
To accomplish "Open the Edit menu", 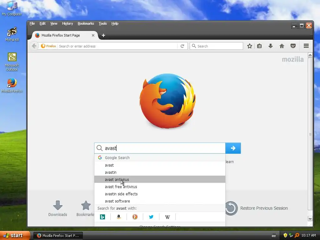I will (x=42, y=23).
